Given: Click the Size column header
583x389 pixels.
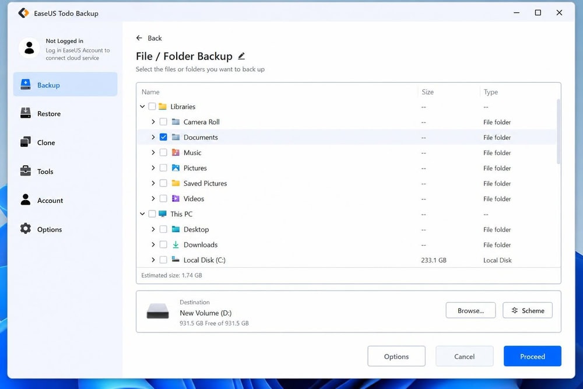Looking at the screenshot, I should 427,92.
